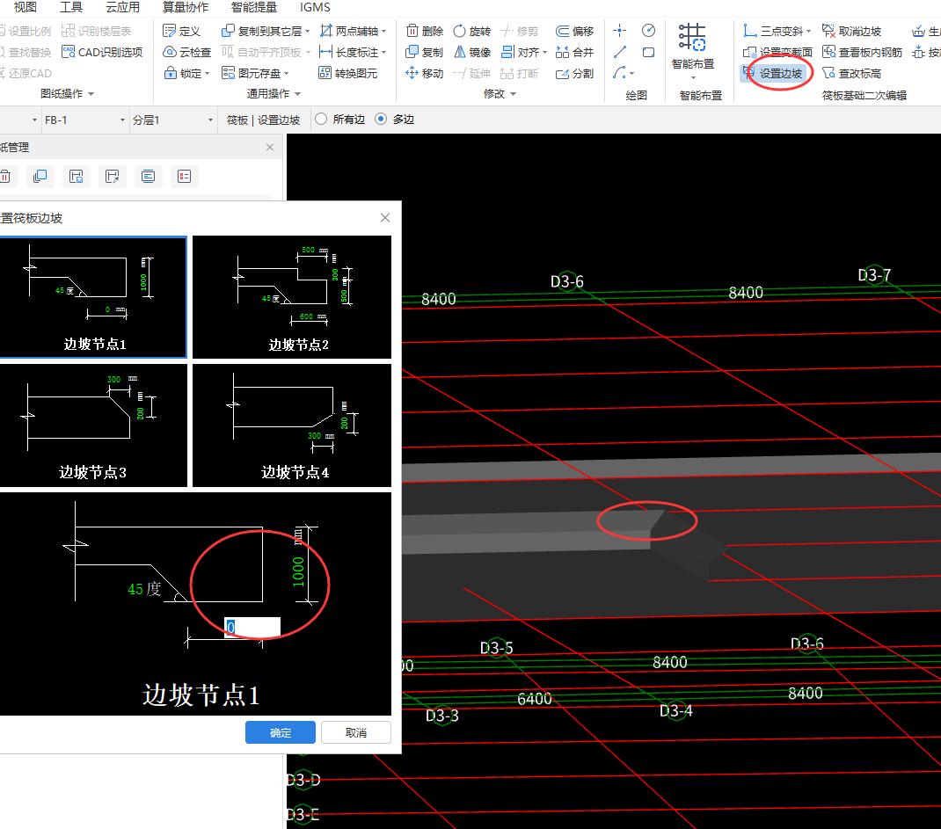
Task: Expand the 修改 group menu
Action: [x=500, y=93]
